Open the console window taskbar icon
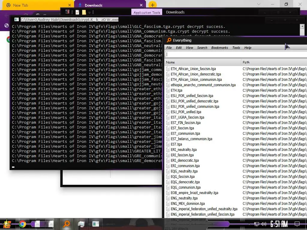The height and width of the screenshot is (230, 307). [x=96, y=224]
